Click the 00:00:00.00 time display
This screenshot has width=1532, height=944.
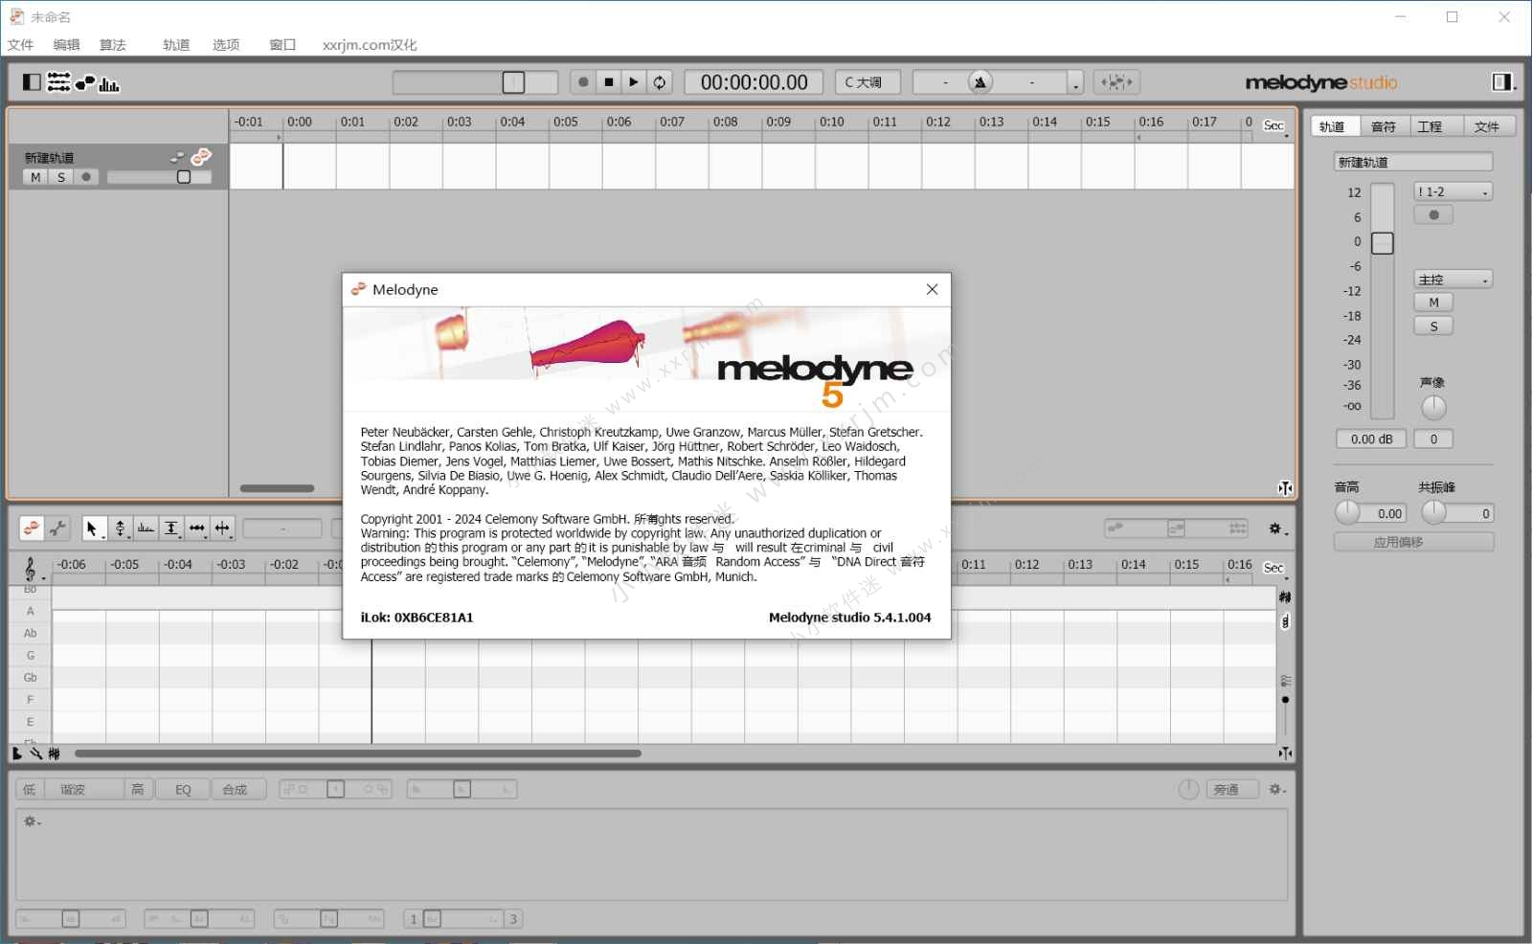click(x=755, y=82)
